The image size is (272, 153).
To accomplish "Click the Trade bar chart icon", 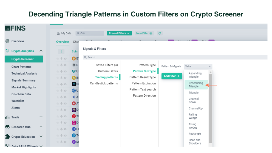I will (x=7, y=117).
